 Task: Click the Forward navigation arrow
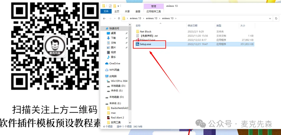tap(110, 18)
